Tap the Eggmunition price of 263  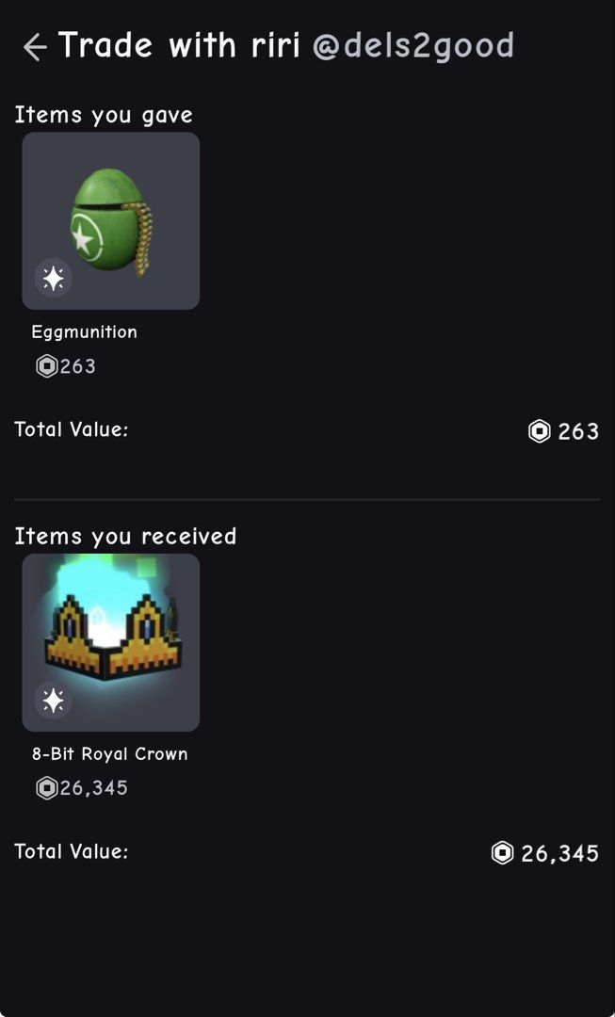(x=78, y=366)
